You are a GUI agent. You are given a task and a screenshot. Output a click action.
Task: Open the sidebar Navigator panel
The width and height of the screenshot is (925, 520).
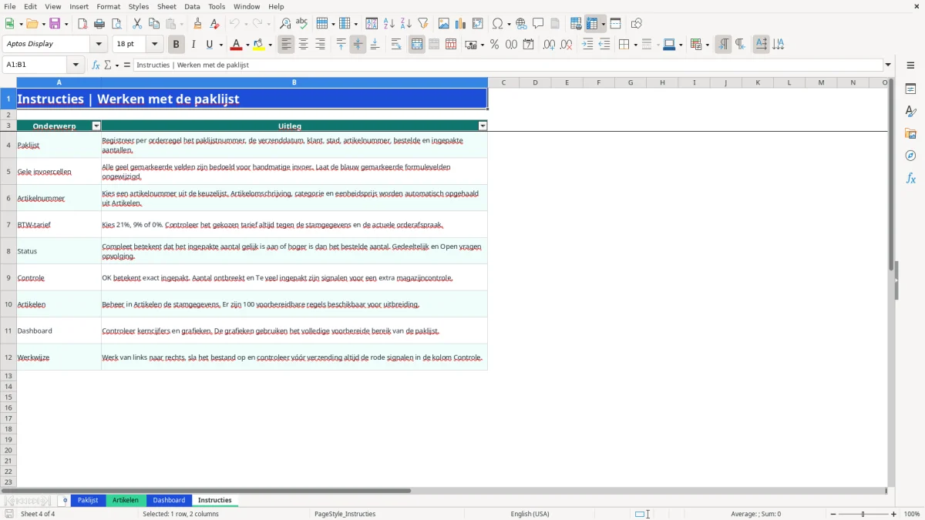[910, 156]
